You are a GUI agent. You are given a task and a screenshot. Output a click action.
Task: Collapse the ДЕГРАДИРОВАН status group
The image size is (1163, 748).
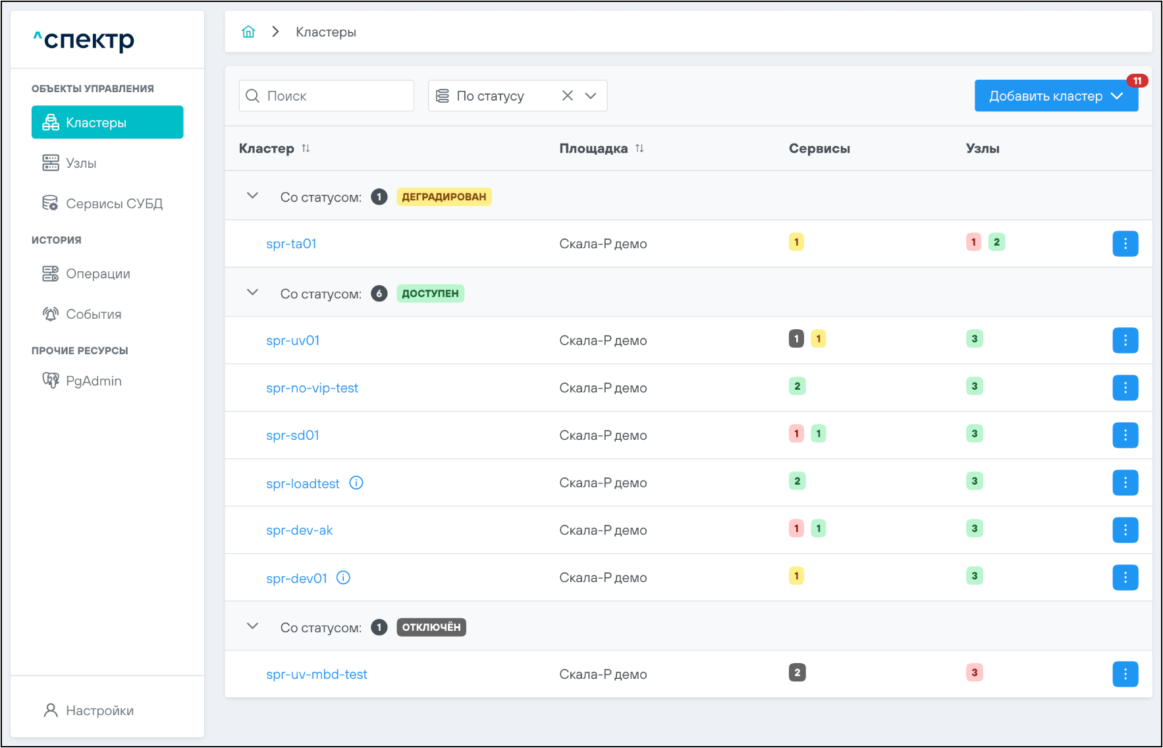[252, 196]
